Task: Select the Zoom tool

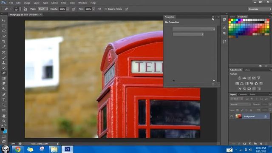Action: pos(4,121)
